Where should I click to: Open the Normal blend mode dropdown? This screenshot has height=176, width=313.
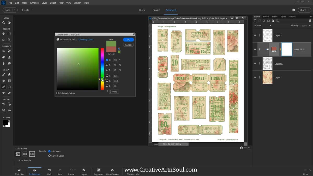click(x=263, y=26)
